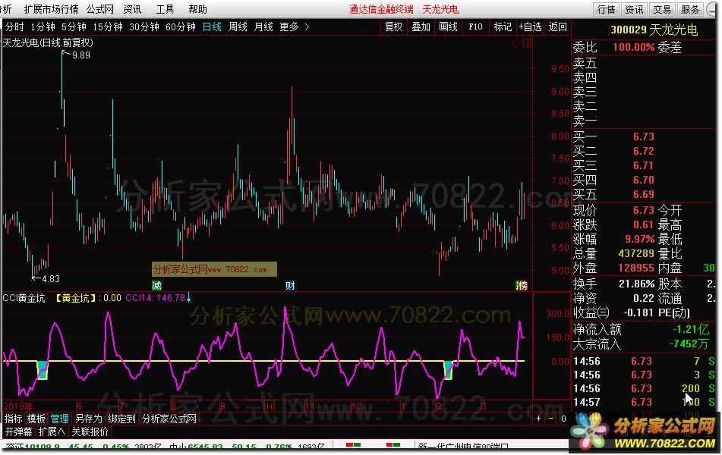Viewport: 722px width, 455px height.
Task: Expand the 更多 periods list
Action: pyautogui.click(x=294, y=27)
